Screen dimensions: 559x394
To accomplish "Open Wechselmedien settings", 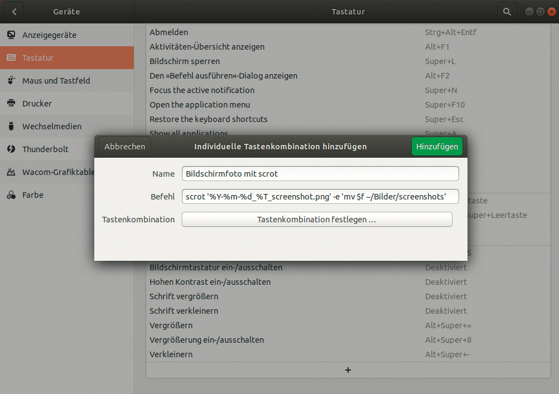I will click(67, 126).
